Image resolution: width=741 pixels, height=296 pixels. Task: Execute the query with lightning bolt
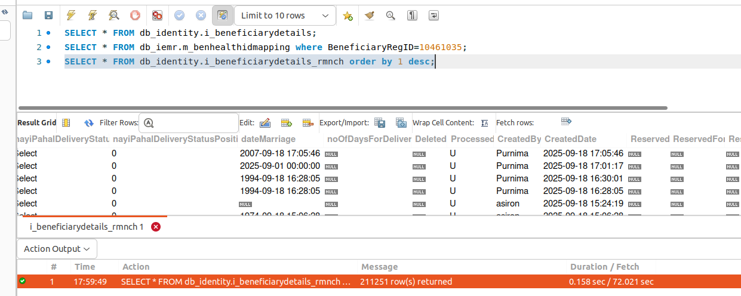coord(71,16)
